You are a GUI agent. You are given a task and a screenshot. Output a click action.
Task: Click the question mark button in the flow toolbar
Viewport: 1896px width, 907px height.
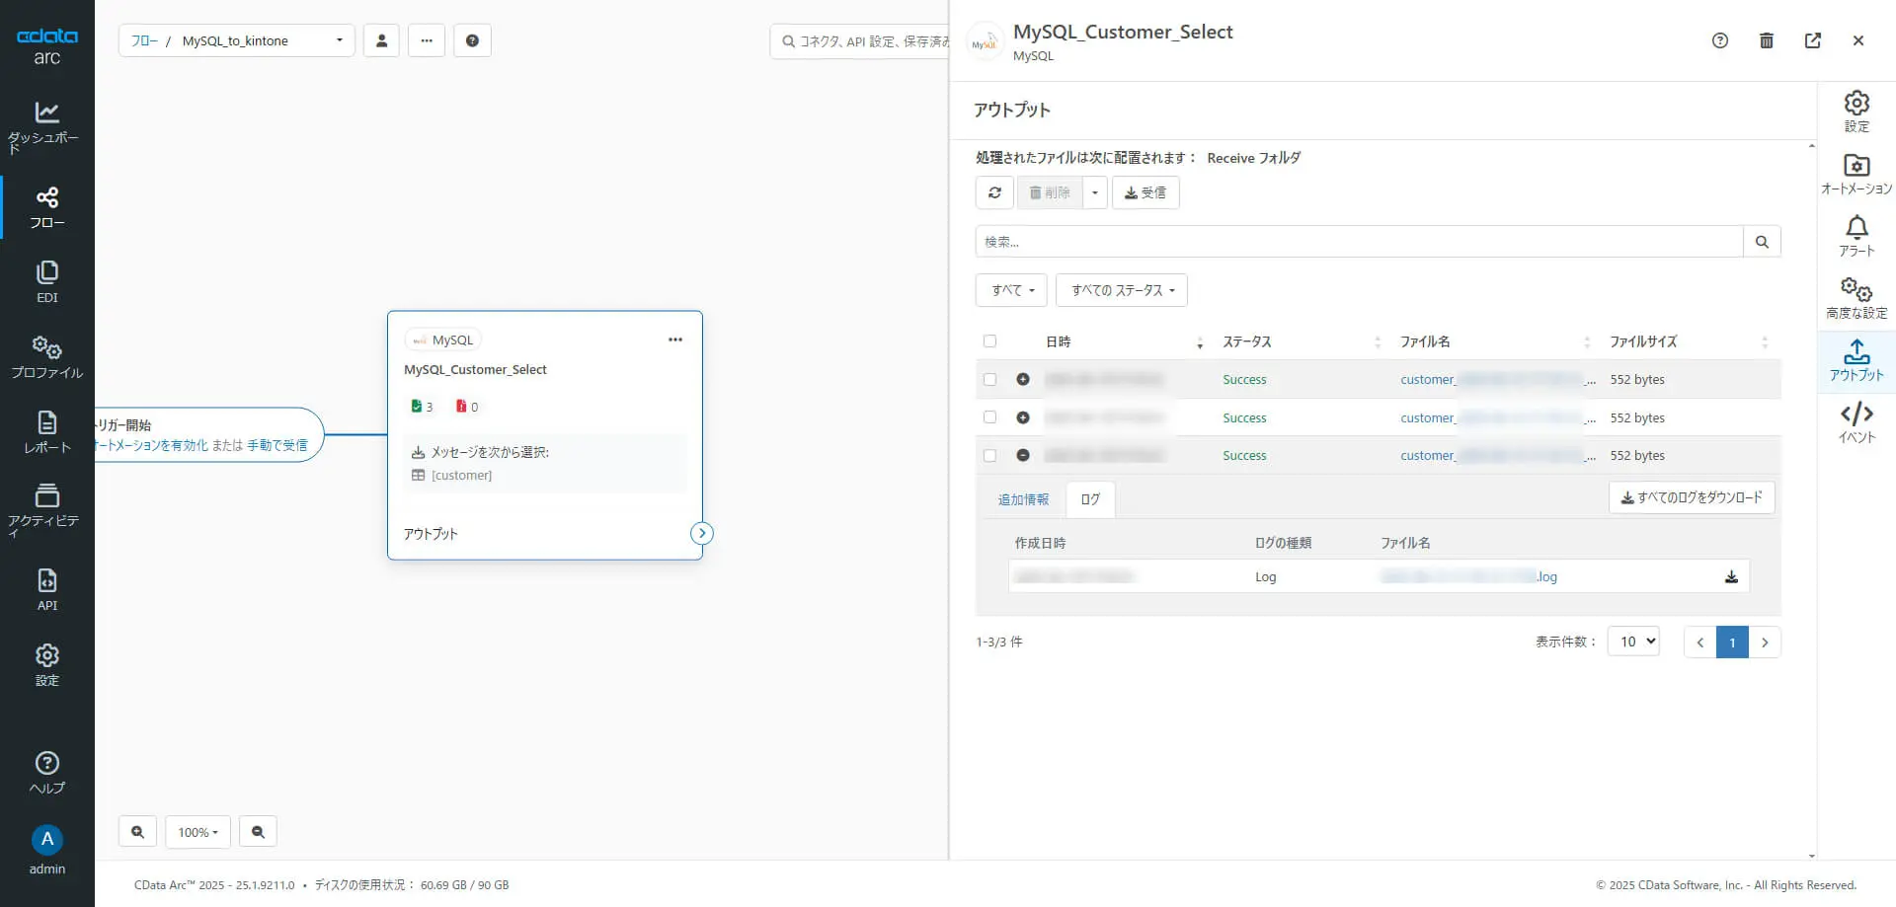click(x=472, y=40)
